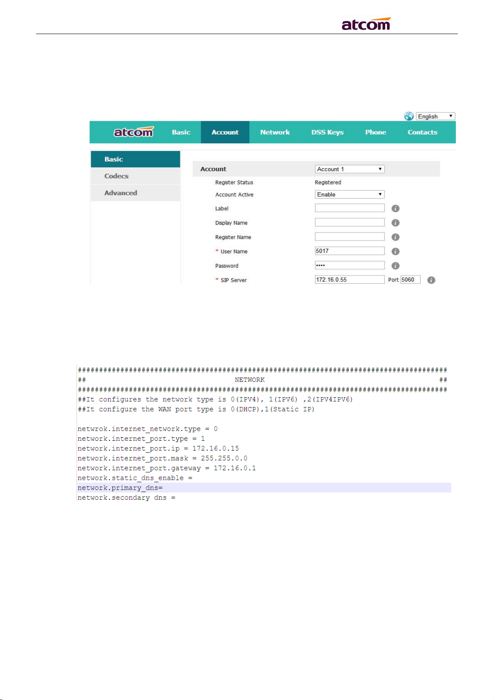
Task: Click the info icon beside SIP Server port
Action: click(x=431, y=280)
